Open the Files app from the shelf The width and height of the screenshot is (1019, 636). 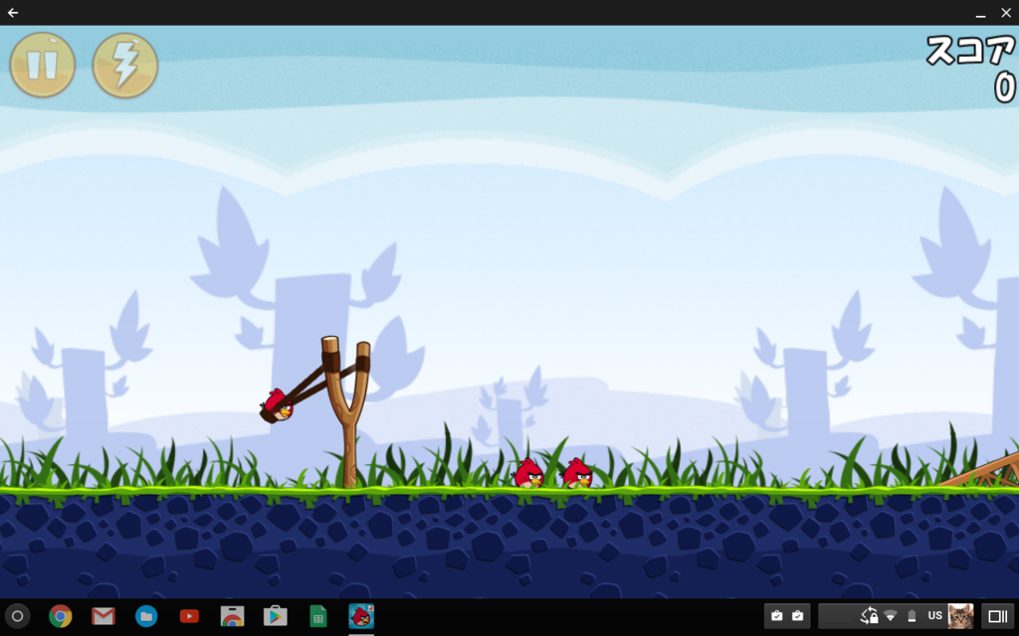tap(146, 616)
